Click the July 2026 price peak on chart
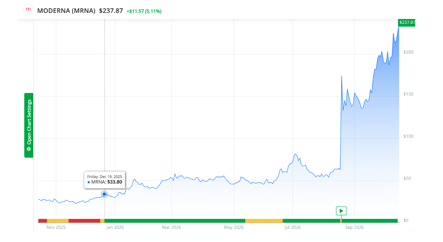Image resolution: width=443 pixels, height=242 pixels. [296, 154]
